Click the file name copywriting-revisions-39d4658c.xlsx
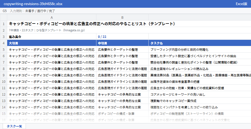This screenshot has height=129, width=251. [33, 4]
